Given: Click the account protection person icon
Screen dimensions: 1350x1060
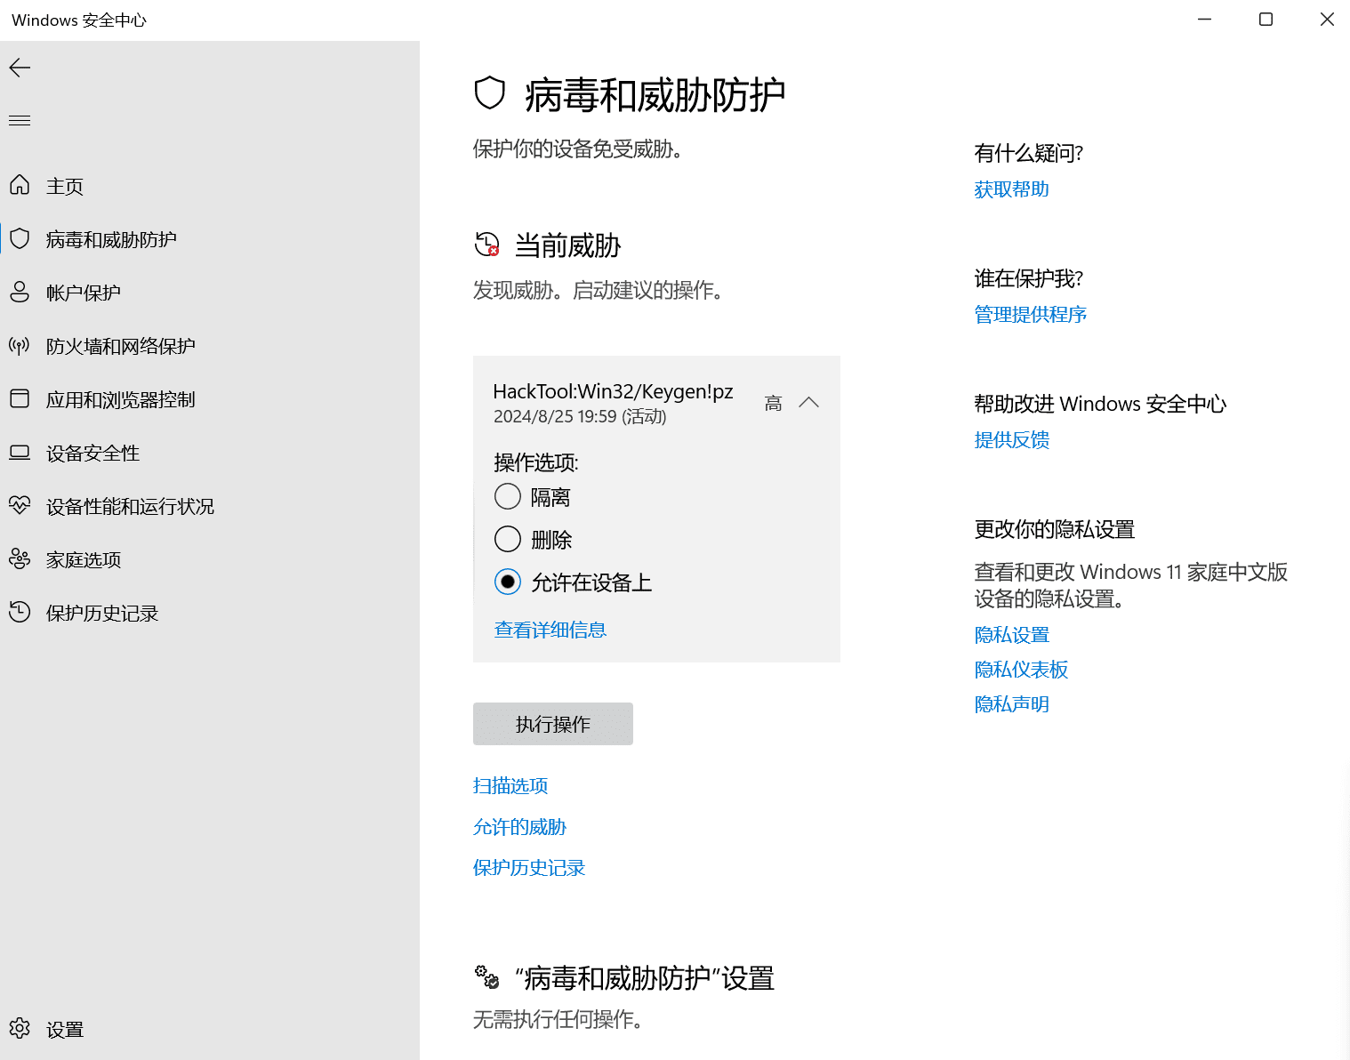Looking at the screenshot, I should (x=20, y=292).
